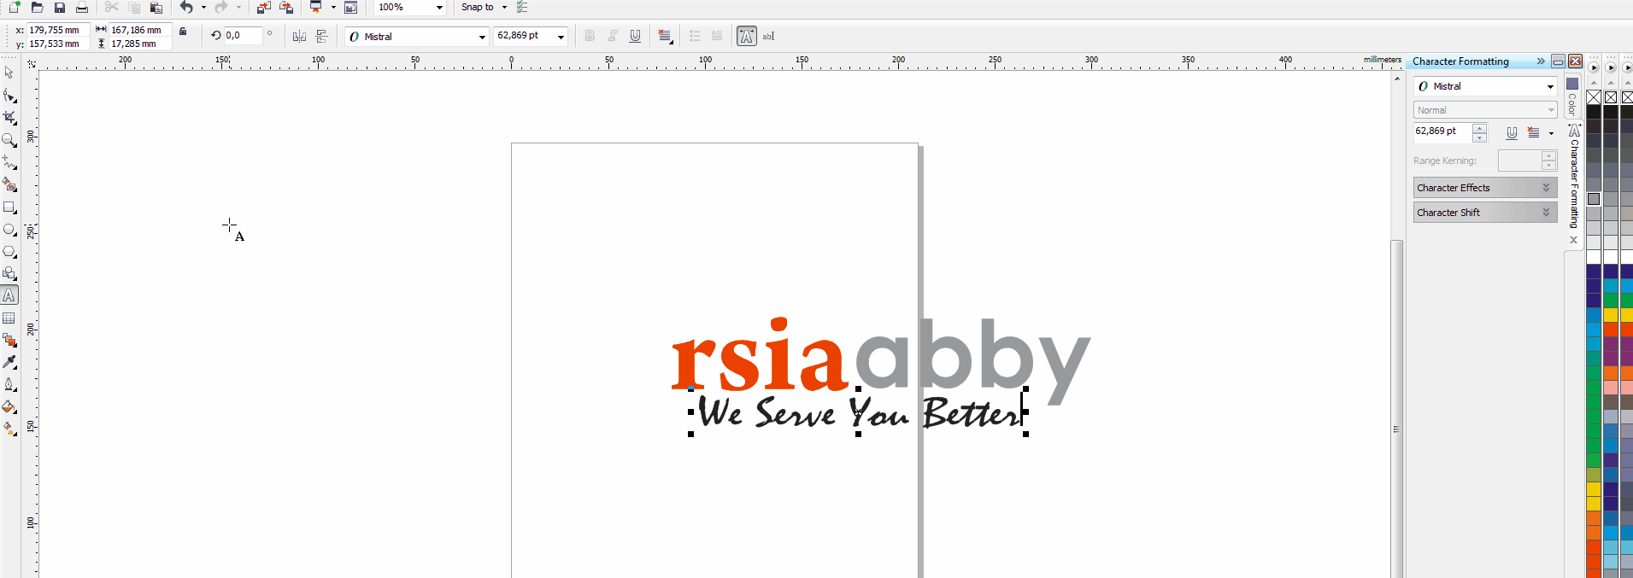Click the x position field
Viewport: 1633px width, 578px height.
click(x=58, y=30)
